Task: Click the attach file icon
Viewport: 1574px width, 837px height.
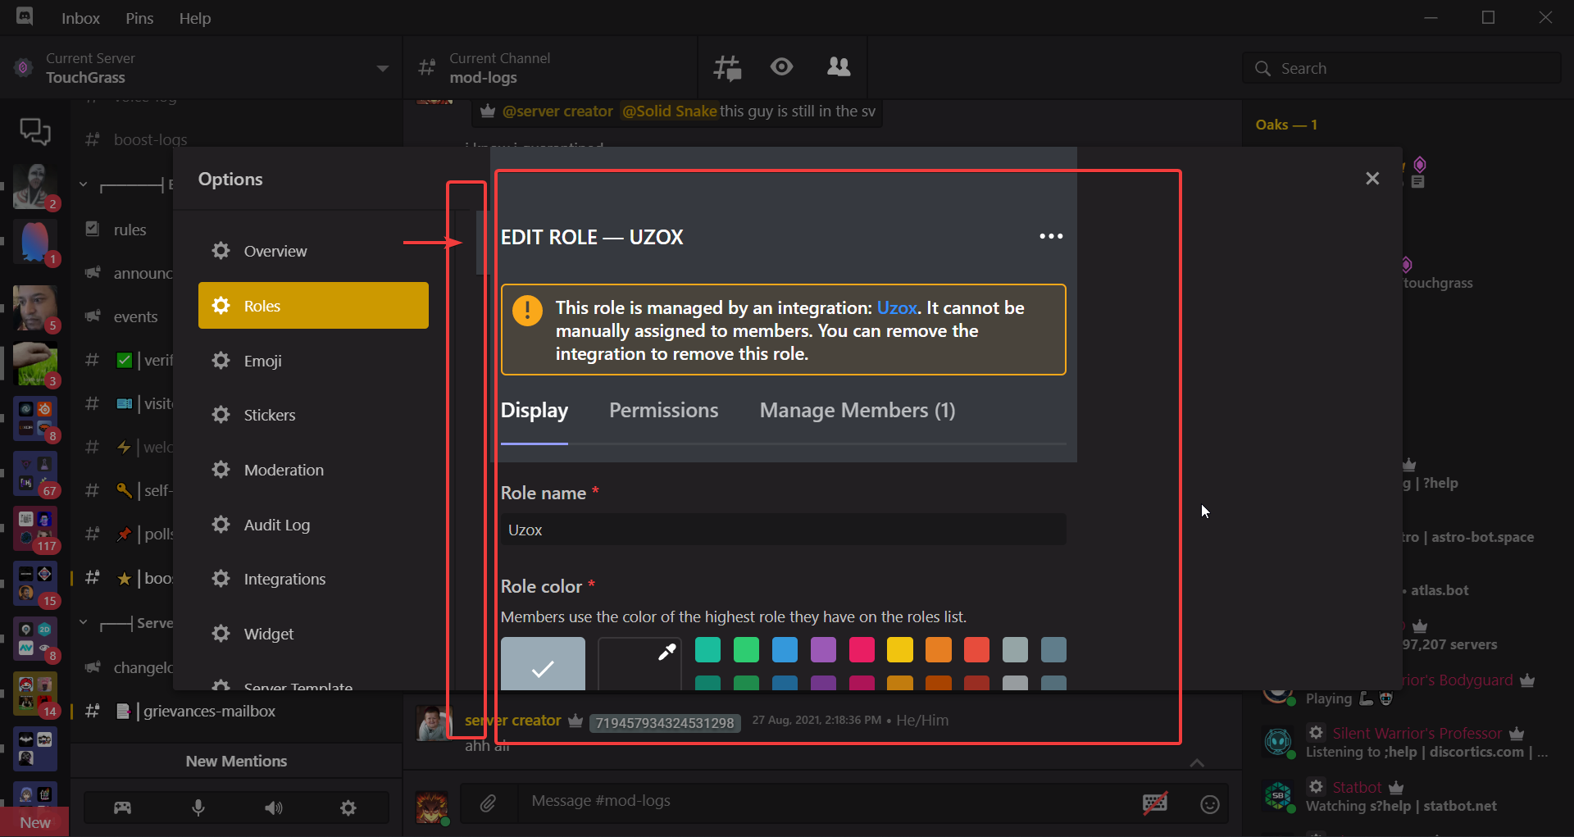Action: (x=489, y=803)
